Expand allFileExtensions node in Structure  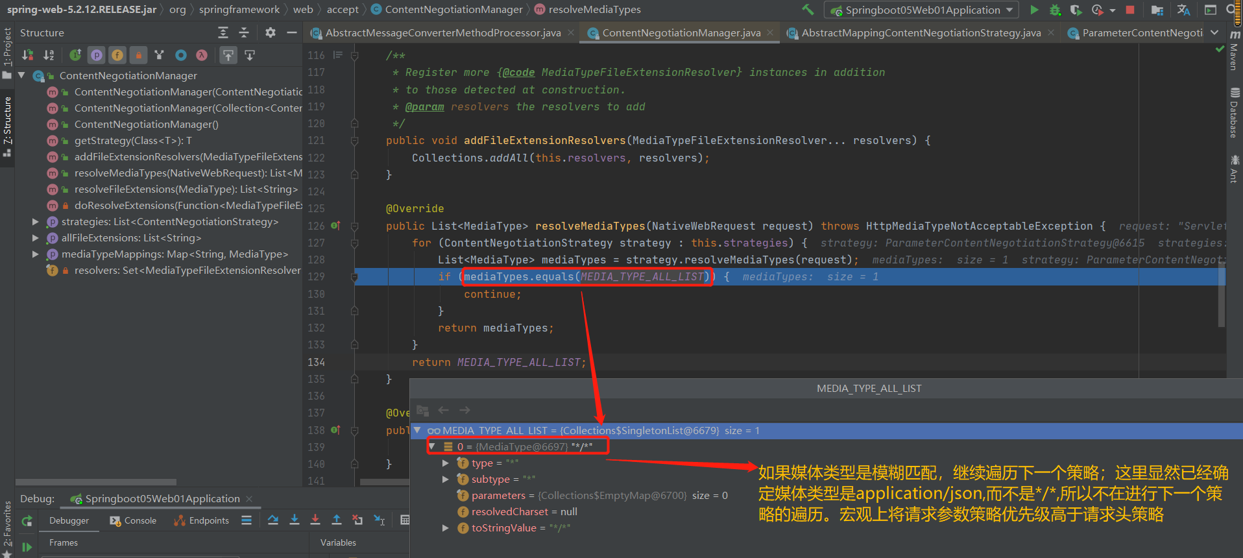[x=36, y=237]
